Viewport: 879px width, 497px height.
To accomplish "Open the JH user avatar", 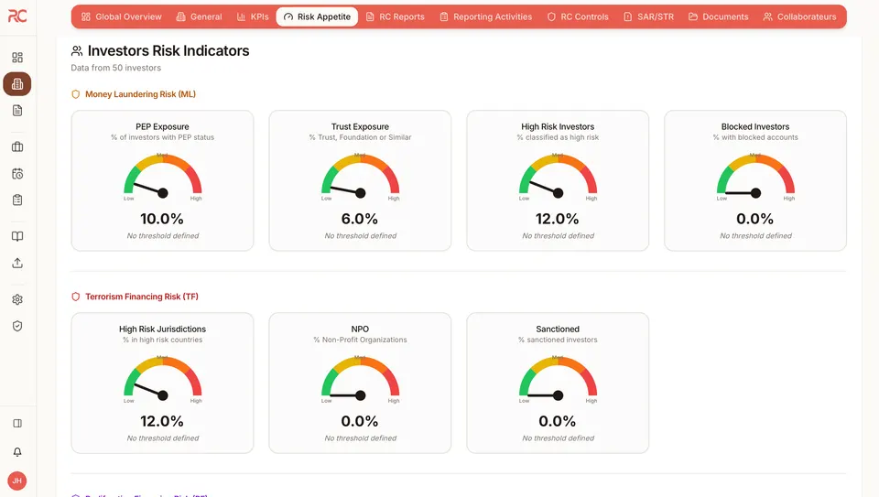I will [17, 481].
